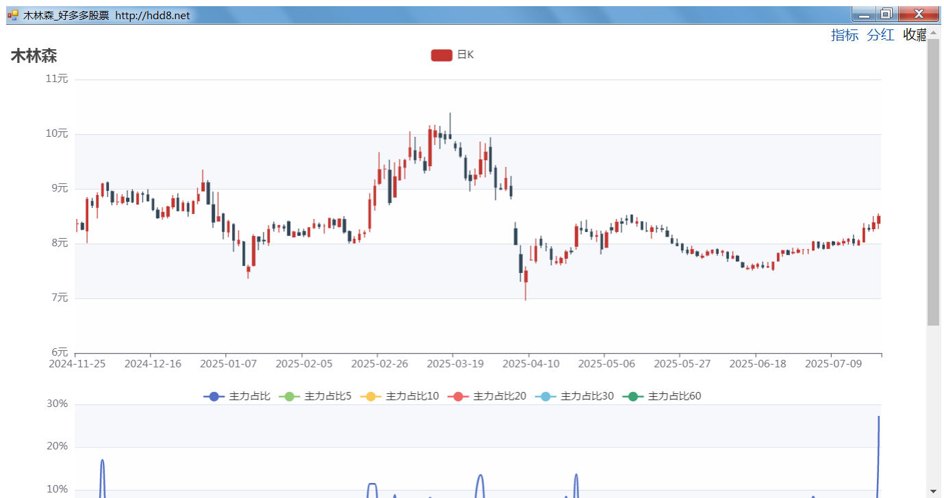Click the 2024-11-25 date axis label
This screenshot has width=944, height=498.
pyautogui.click(x=77, y=363)
